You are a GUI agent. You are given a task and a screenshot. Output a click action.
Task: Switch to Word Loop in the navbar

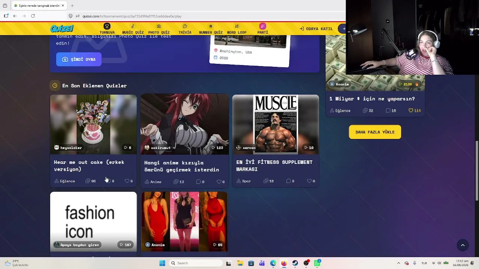coord(237,29)
